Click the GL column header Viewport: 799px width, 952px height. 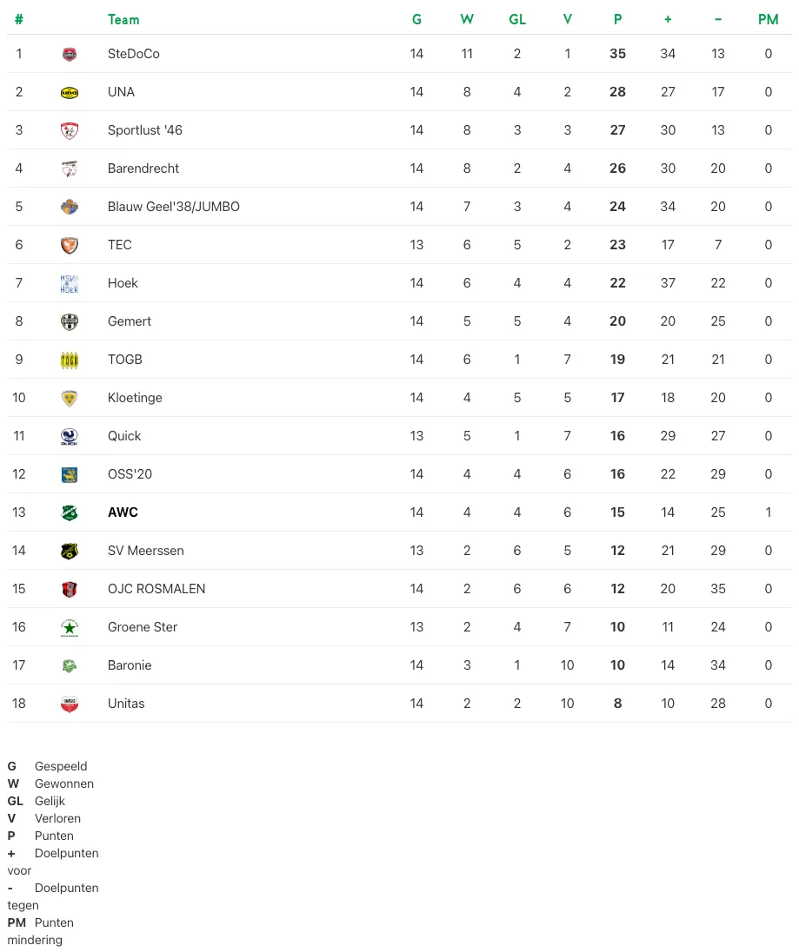tap(517, 19)
